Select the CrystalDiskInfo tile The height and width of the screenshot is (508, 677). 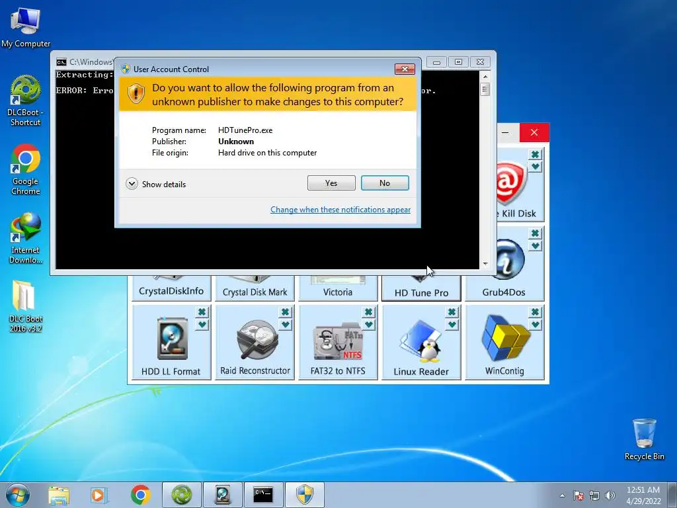(171, 288)
